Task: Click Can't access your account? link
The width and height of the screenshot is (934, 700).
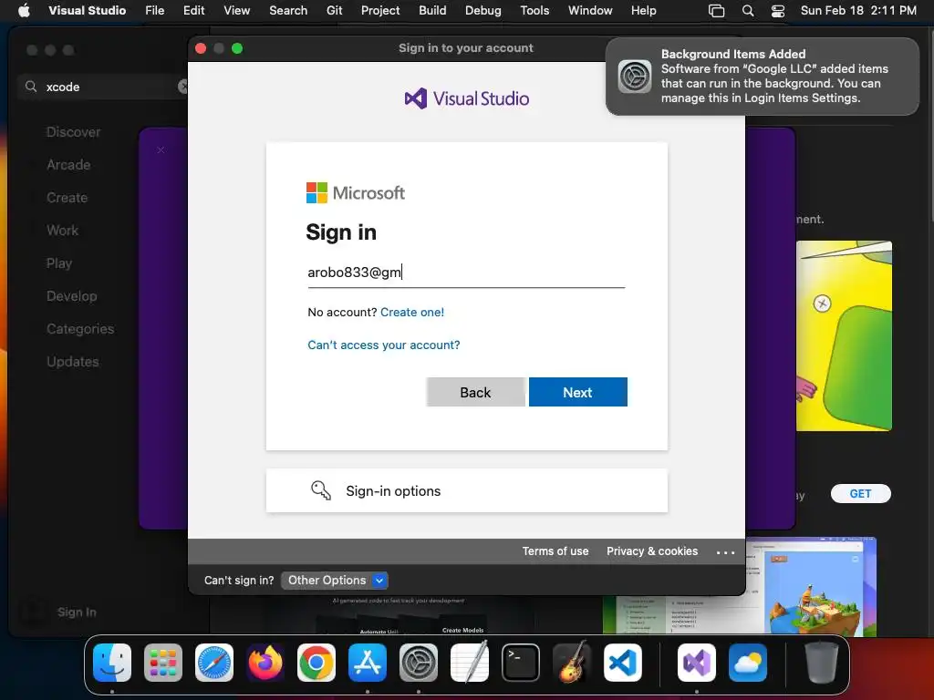Action: point(384,345)
